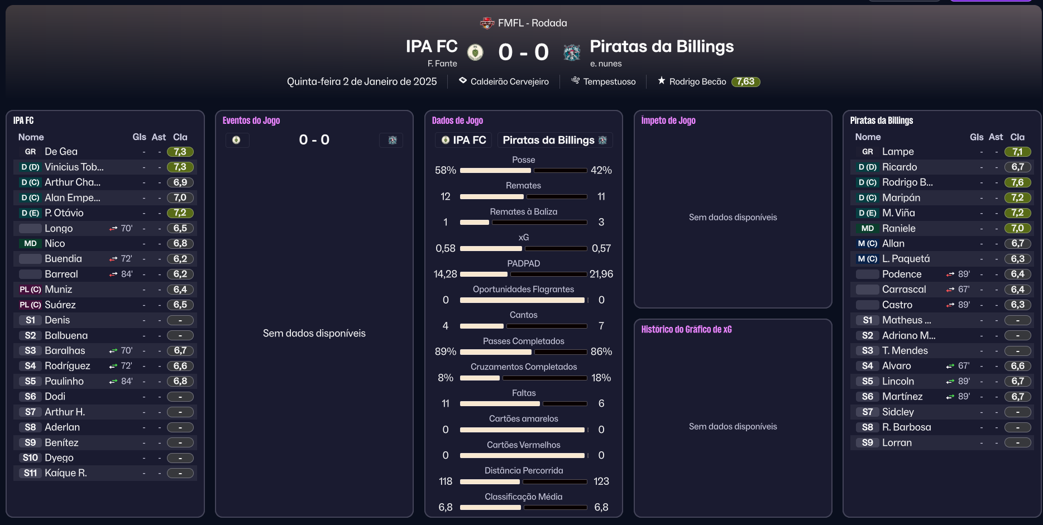1043x525 pixels.
Task: Click the FMFL league logo icon
Action: [487, 23]
